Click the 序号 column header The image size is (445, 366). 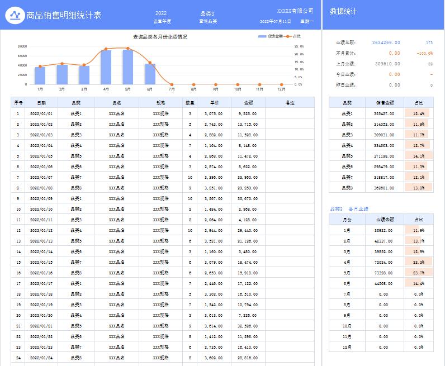(18, 103)
